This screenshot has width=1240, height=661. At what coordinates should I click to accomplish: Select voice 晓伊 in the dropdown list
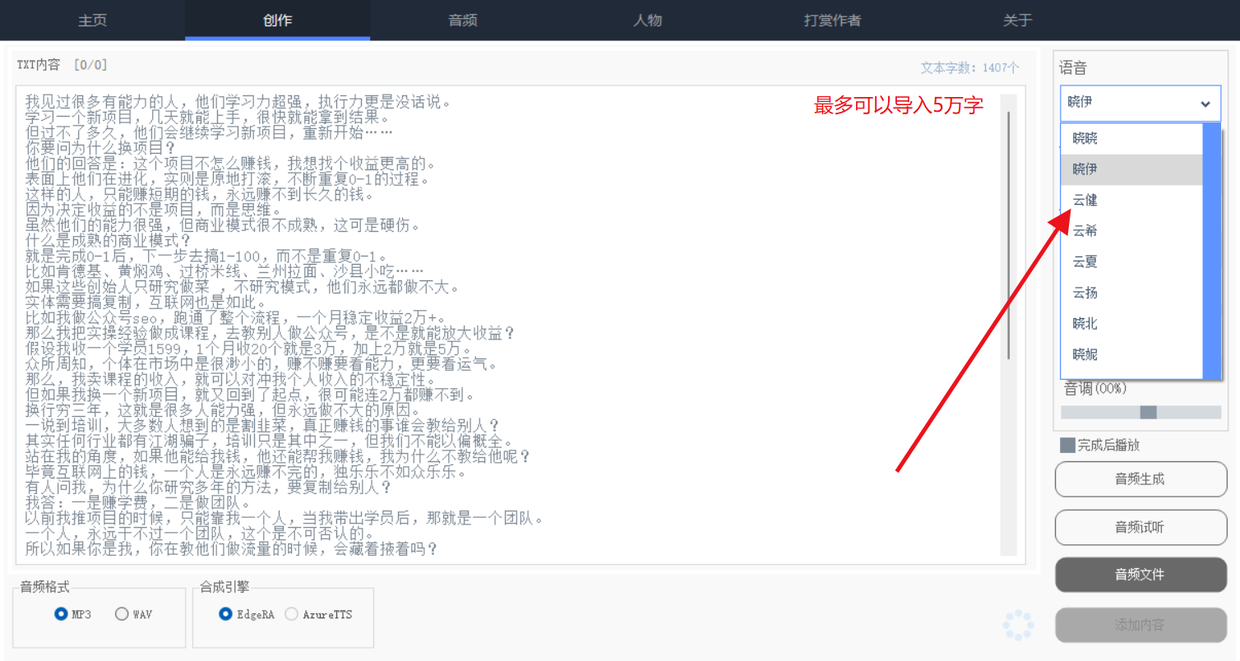pyautogui.click(x=1131, y=169)
